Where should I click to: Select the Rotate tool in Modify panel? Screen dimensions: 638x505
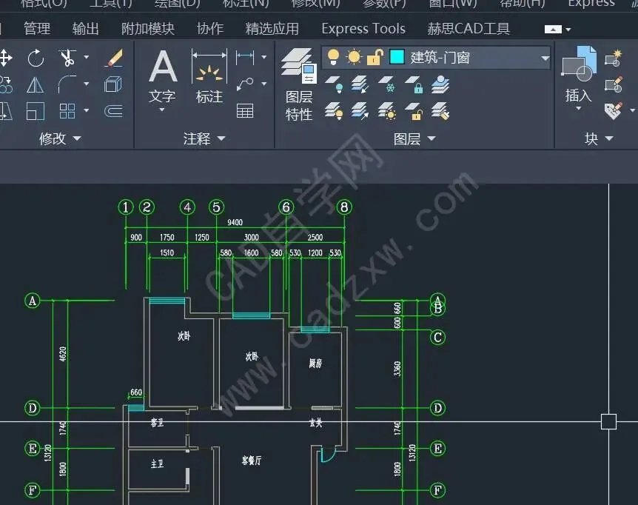36,58
